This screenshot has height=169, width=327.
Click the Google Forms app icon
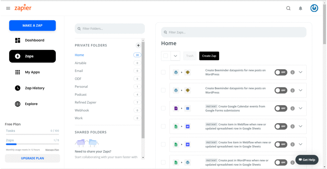coord(176,108)
